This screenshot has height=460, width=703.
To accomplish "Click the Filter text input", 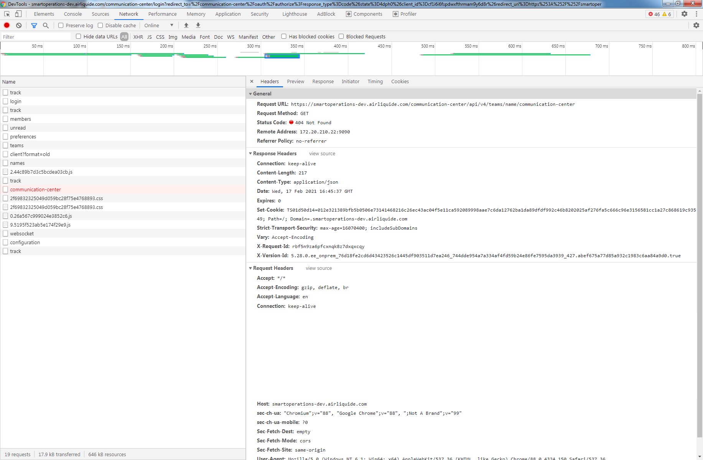I will pos(36,37).
